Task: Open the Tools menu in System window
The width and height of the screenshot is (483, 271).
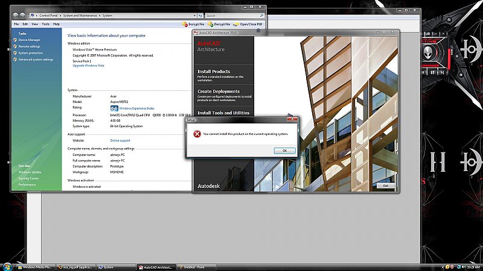Action: pos(46,24)
